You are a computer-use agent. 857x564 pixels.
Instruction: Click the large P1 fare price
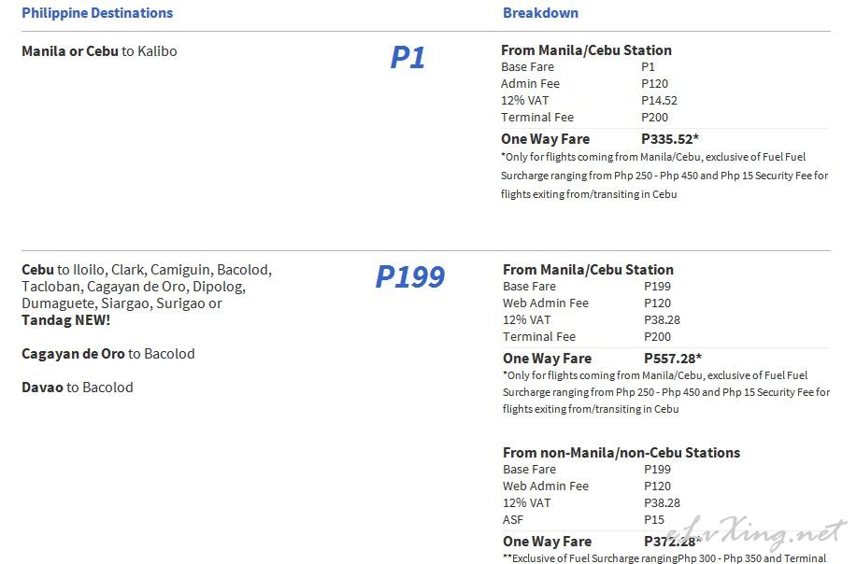click(x=407, y=57)
